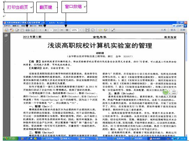Open the 文件 menu
The width and height of the screenshot is (189, 141).
[x=7, y=26]
